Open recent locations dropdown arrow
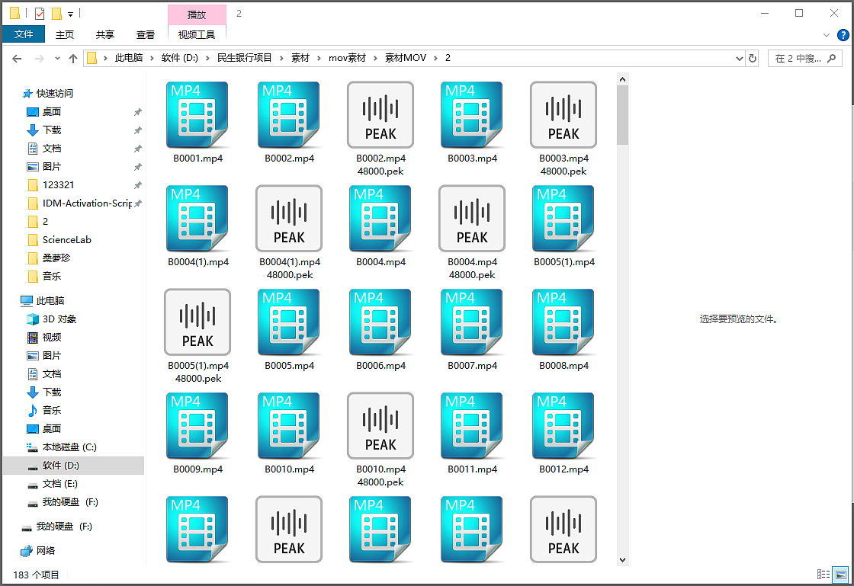854x586 pixels. click(57, 58)
